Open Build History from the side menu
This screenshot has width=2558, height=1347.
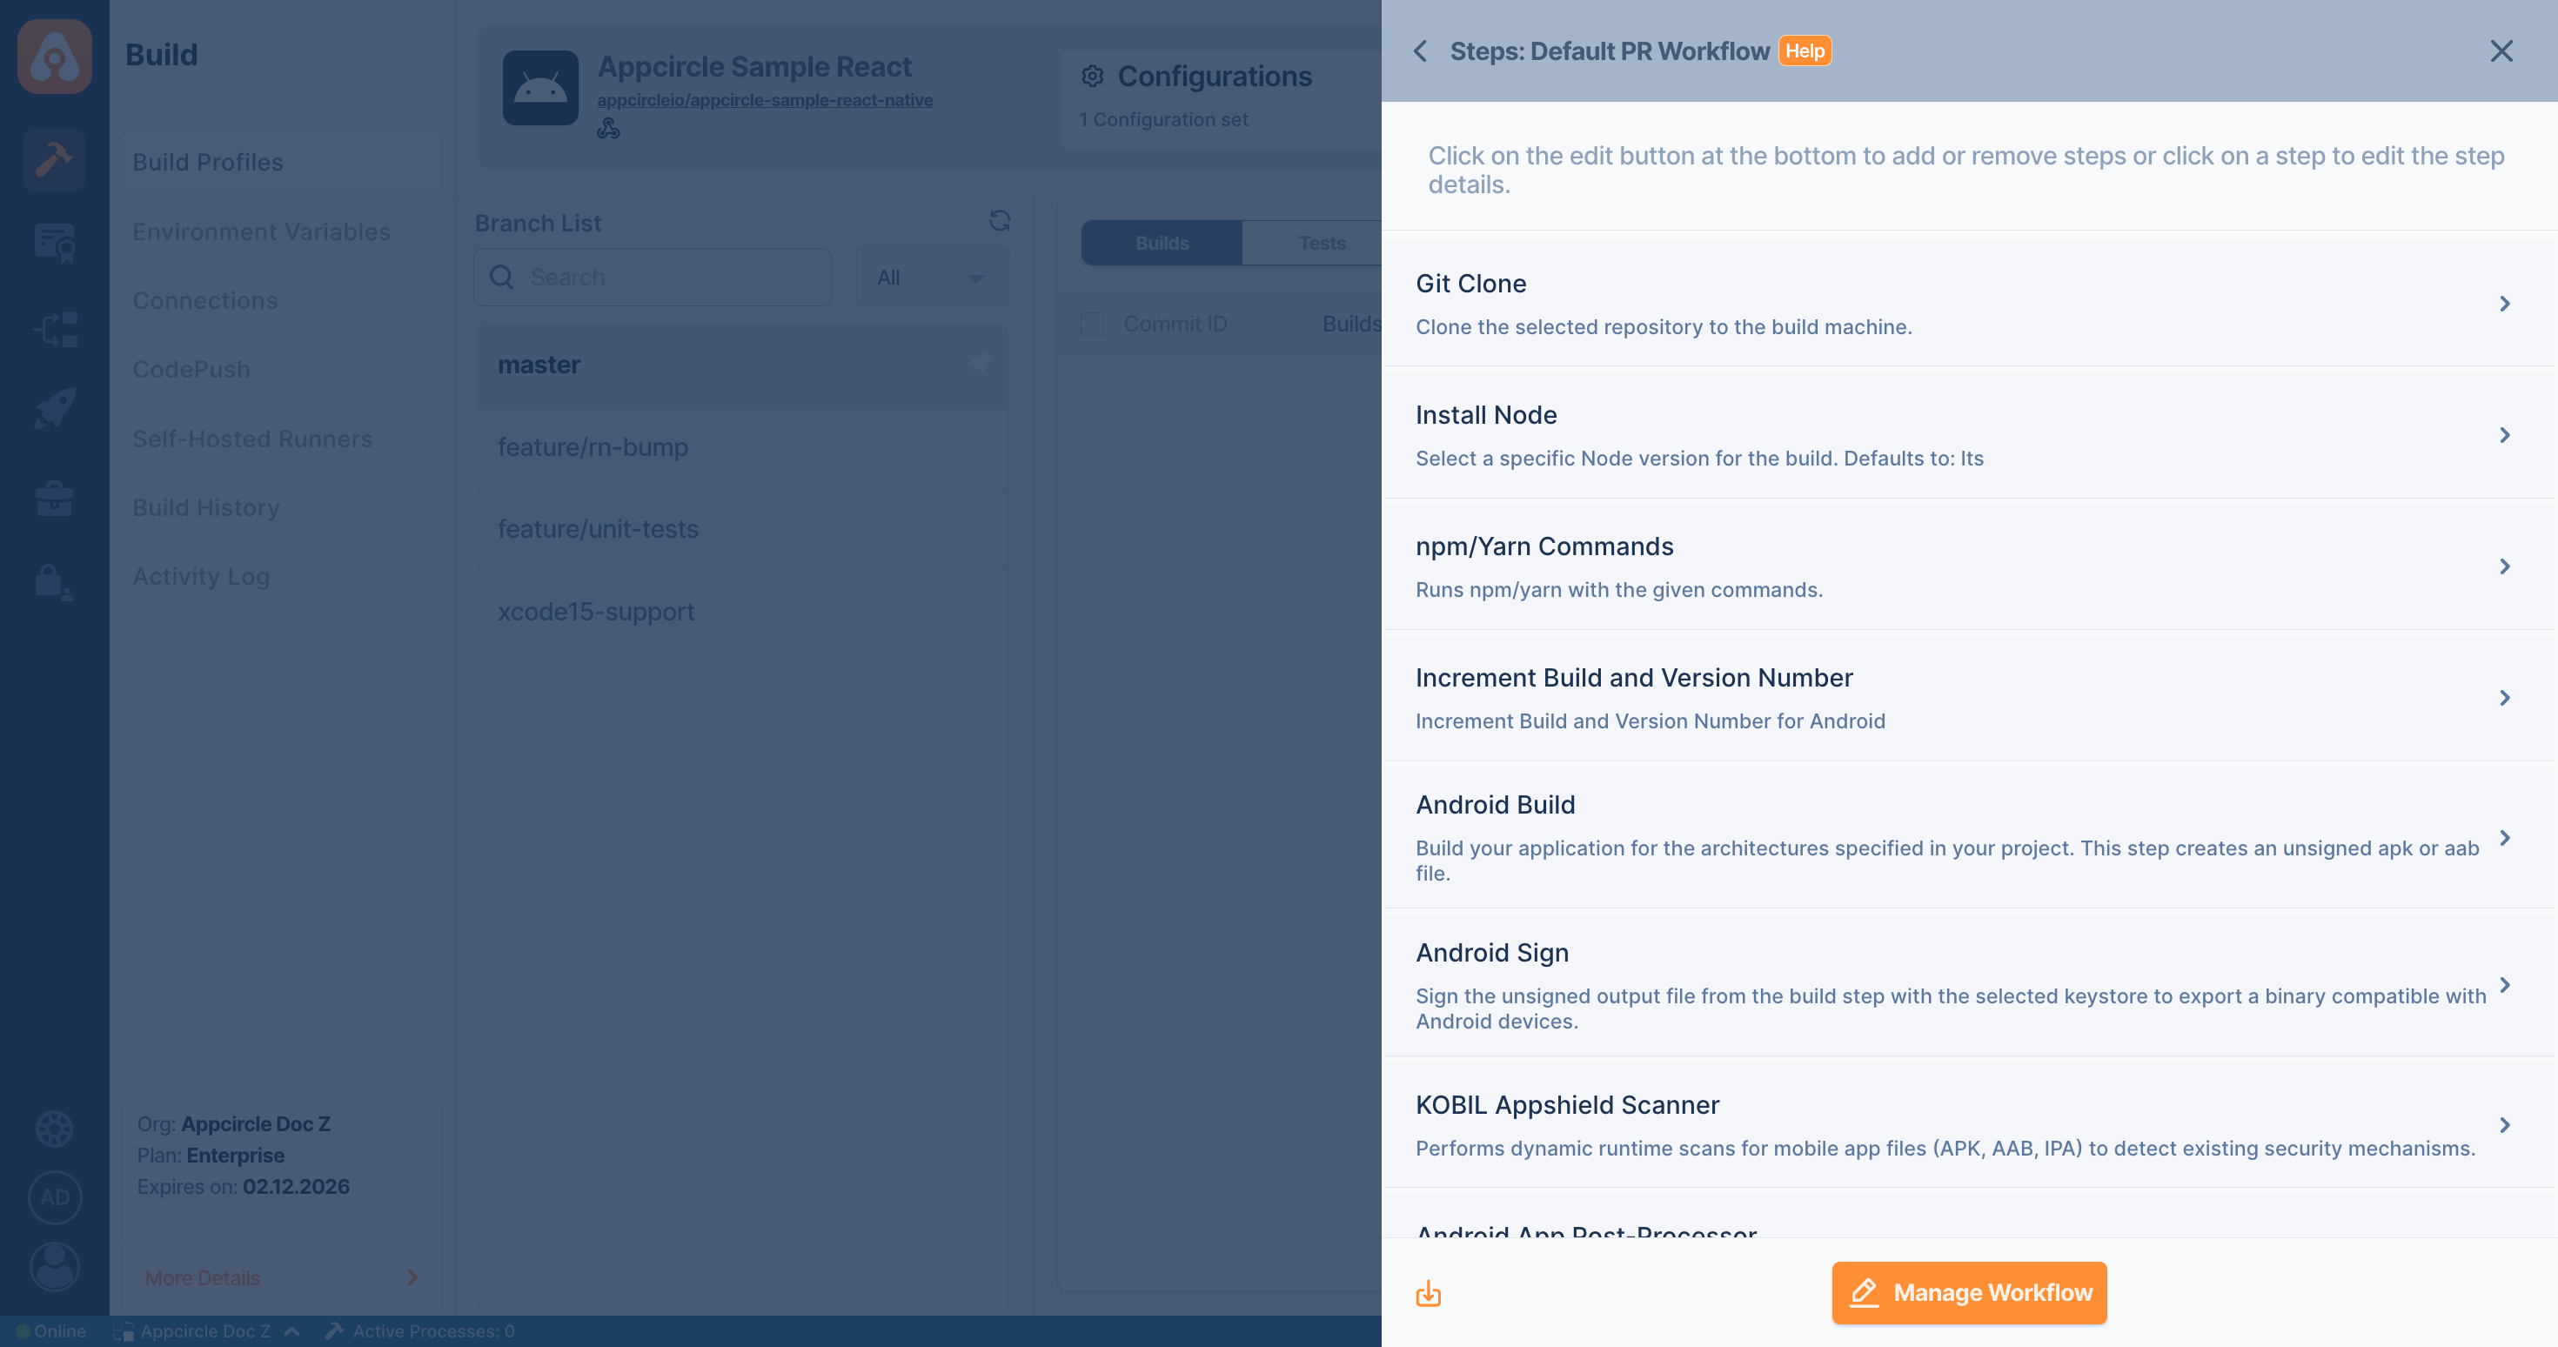[x=206, y=506]
